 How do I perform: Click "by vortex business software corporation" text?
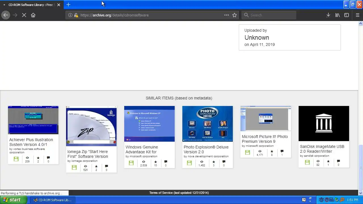pyautogui.click(x=27, y=150)
